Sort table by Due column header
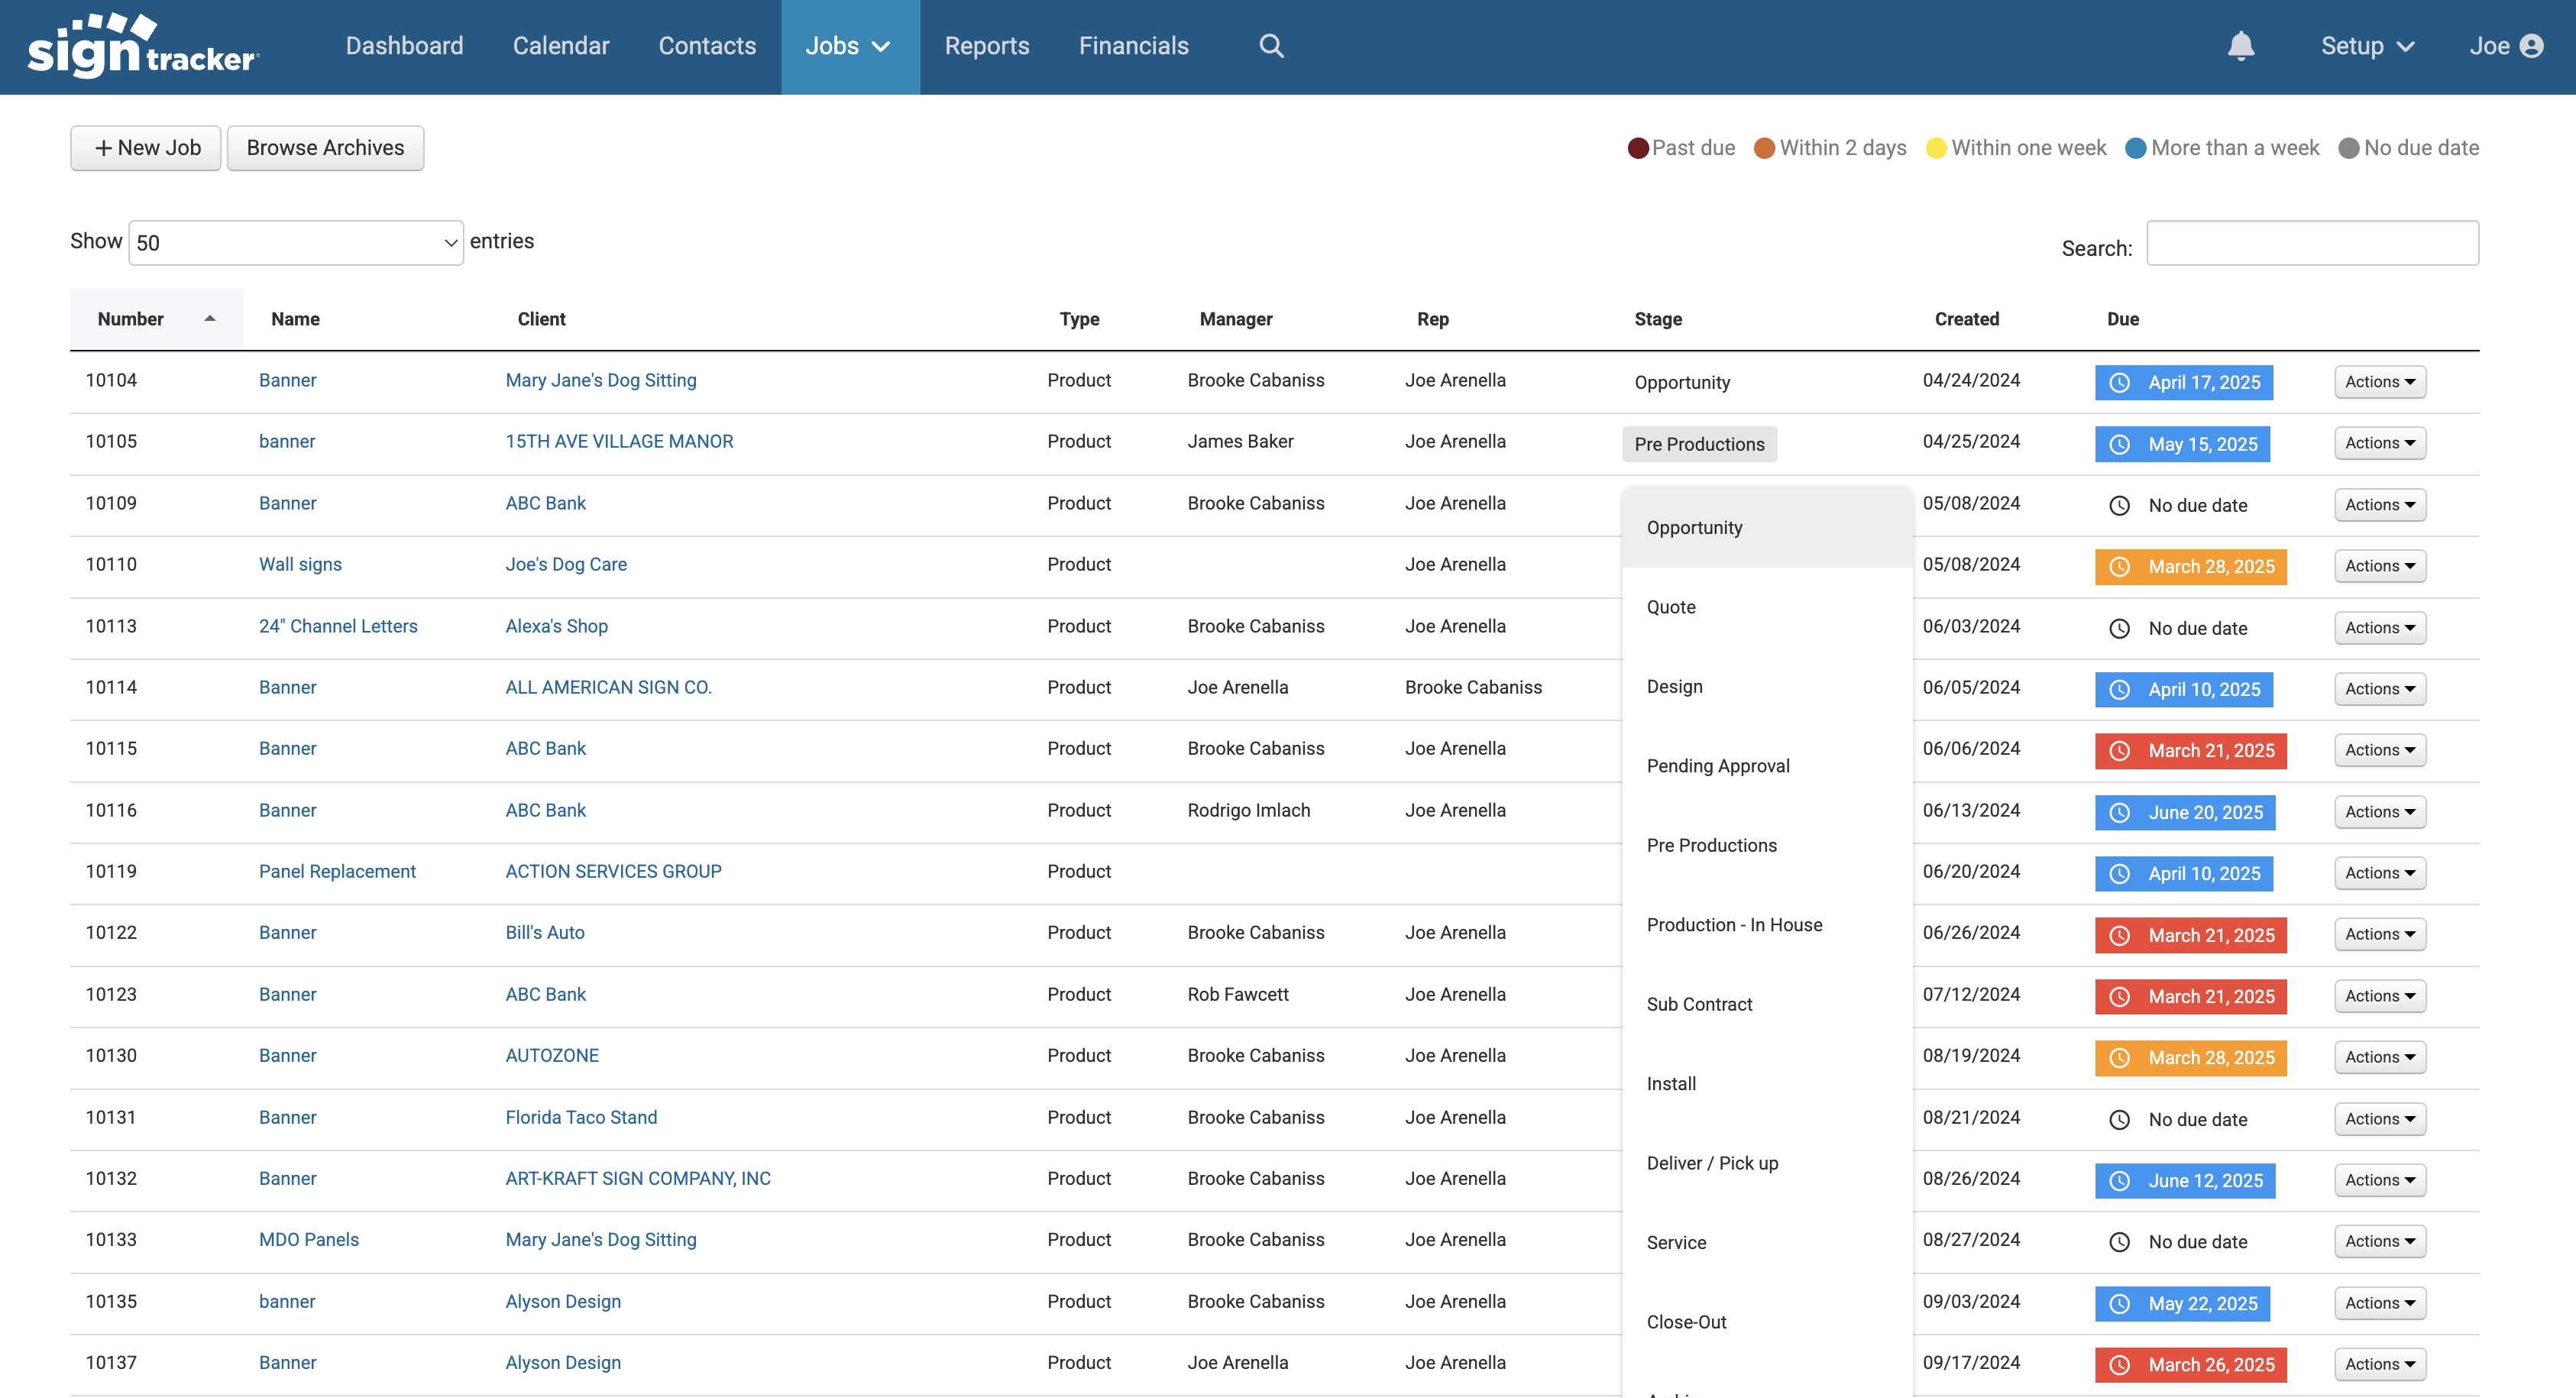This screenshot has height=1398, width=2576. [x=2123, y=319]
